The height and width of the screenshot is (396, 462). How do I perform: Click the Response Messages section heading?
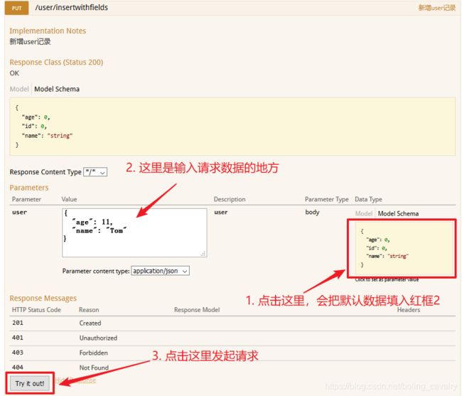coord(43,298)
